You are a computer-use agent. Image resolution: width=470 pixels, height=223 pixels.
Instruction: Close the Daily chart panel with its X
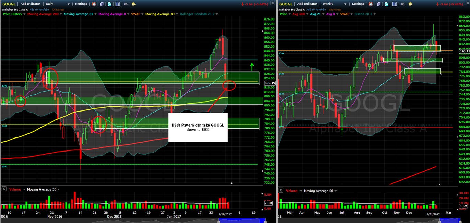click(272, 3)
